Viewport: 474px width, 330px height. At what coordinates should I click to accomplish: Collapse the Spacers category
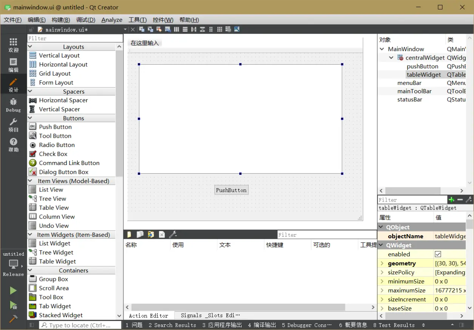pyautogui.click(x=30, y=91)
